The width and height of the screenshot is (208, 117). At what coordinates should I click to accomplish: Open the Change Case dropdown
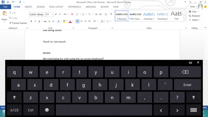(x=66, y=14)
